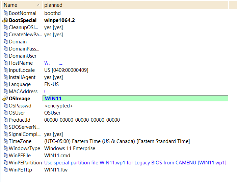The image size is (237, 182).
Task: Click the winpe1064.2 value
Action: [x=59, y=20]
